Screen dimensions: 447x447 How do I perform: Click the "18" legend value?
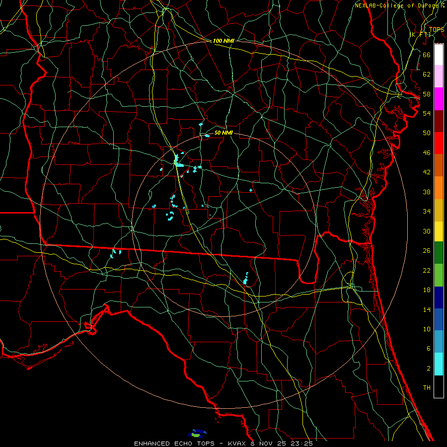427,290
